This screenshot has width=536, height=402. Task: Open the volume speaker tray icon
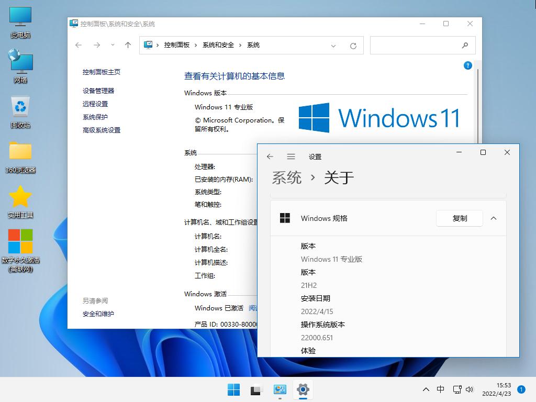[x=470, y=389]
